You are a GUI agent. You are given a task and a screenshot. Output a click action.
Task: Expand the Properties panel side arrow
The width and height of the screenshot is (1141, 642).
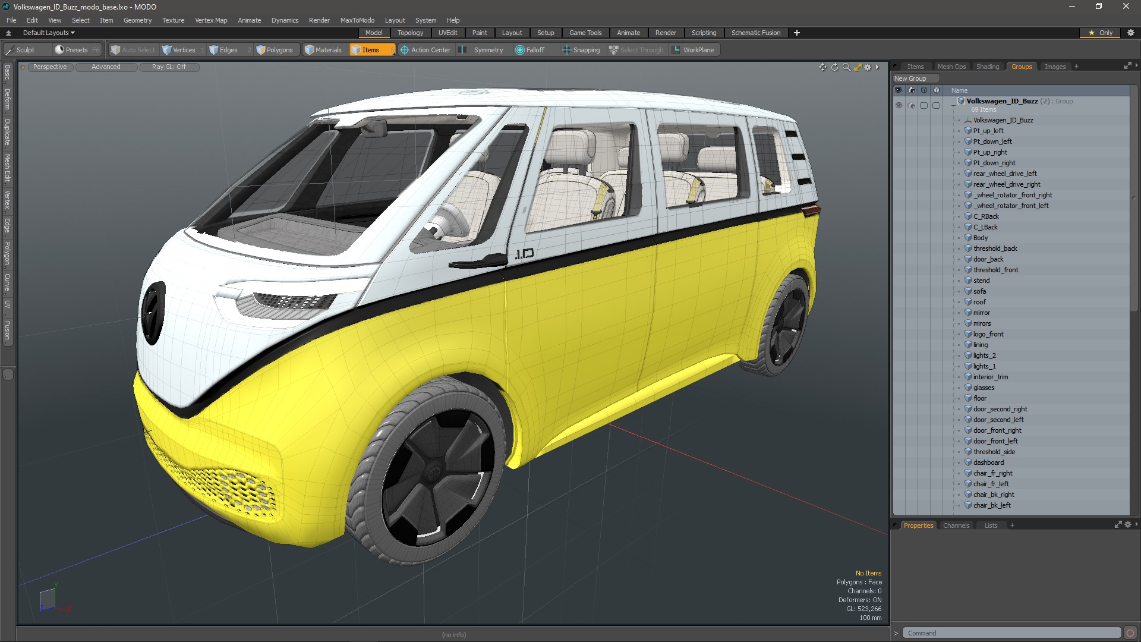coord(1136,524)
